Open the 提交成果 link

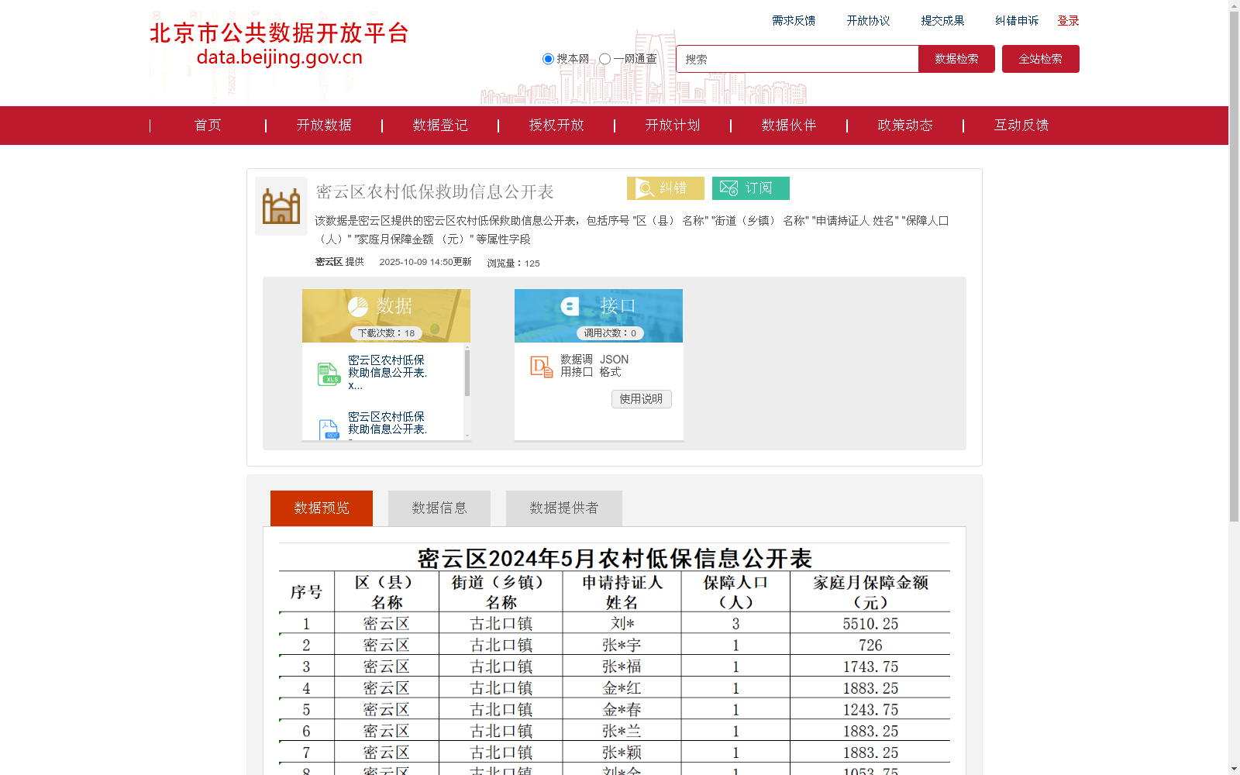tap(942, 21)
